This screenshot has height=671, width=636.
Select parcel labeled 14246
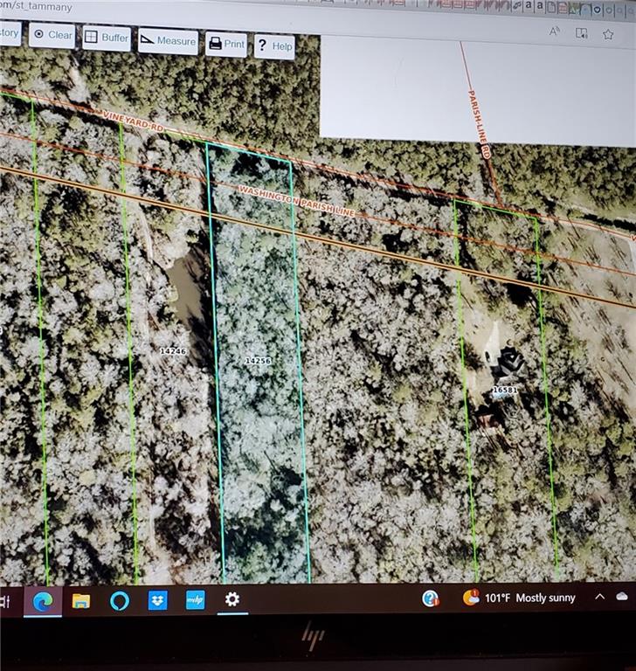point(173,351)
